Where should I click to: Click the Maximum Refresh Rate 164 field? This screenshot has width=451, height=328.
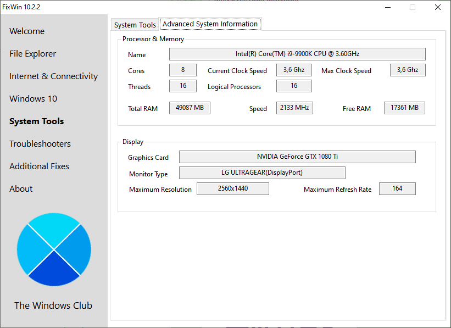click(x=397, y=188)
